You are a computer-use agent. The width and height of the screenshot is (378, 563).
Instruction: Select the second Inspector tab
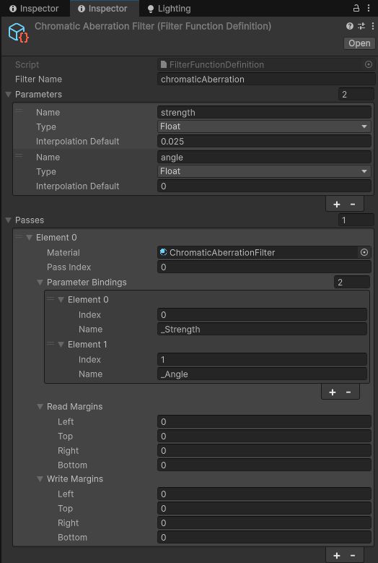pos(103,9)
